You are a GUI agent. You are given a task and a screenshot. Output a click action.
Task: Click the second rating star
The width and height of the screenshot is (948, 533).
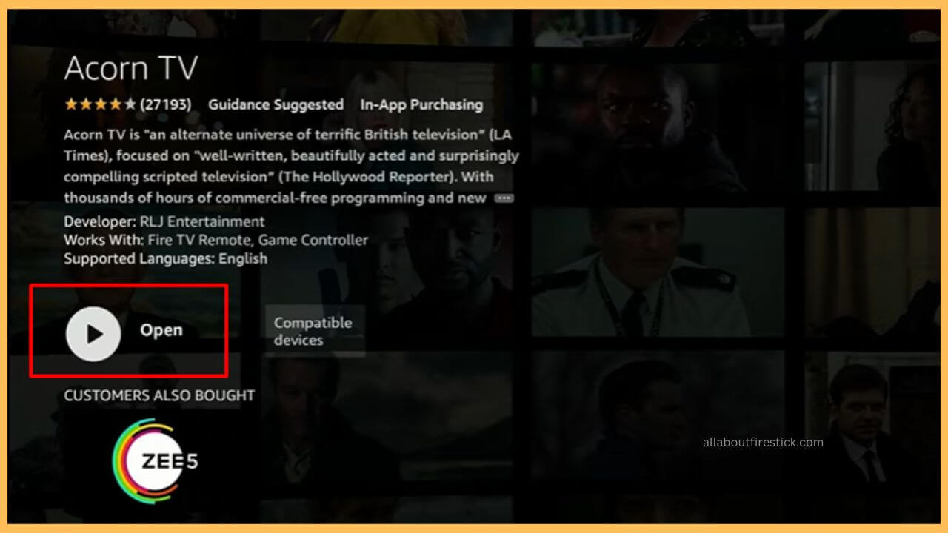click(86, 104)
